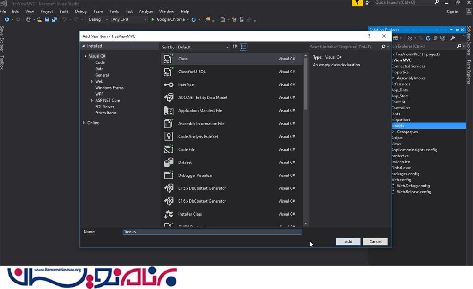
Task: Click the Save disk icon
Action: tap(47, 19)
